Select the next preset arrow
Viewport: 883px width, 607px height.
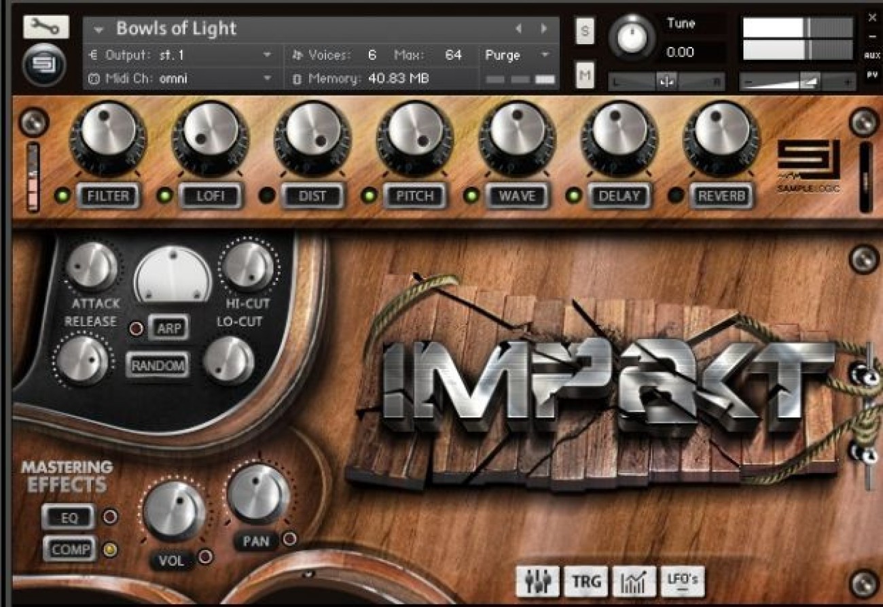543,29
